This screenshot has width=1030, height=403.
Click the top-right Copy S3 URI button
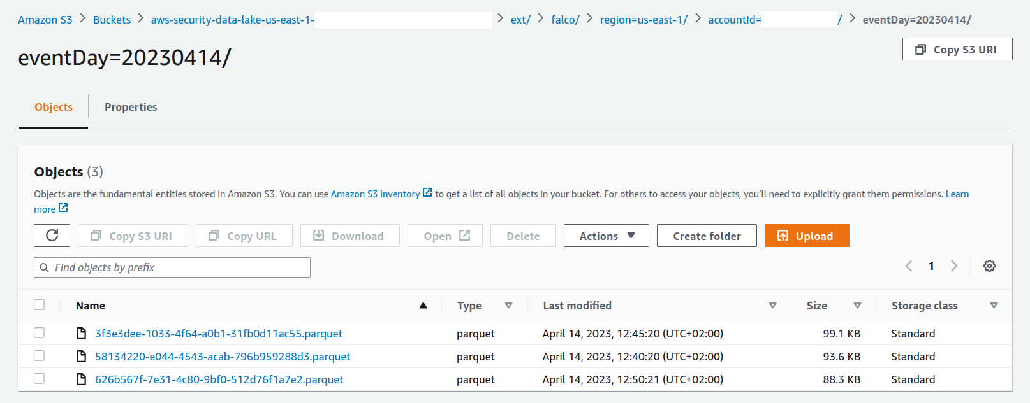[x=957, y=50]
